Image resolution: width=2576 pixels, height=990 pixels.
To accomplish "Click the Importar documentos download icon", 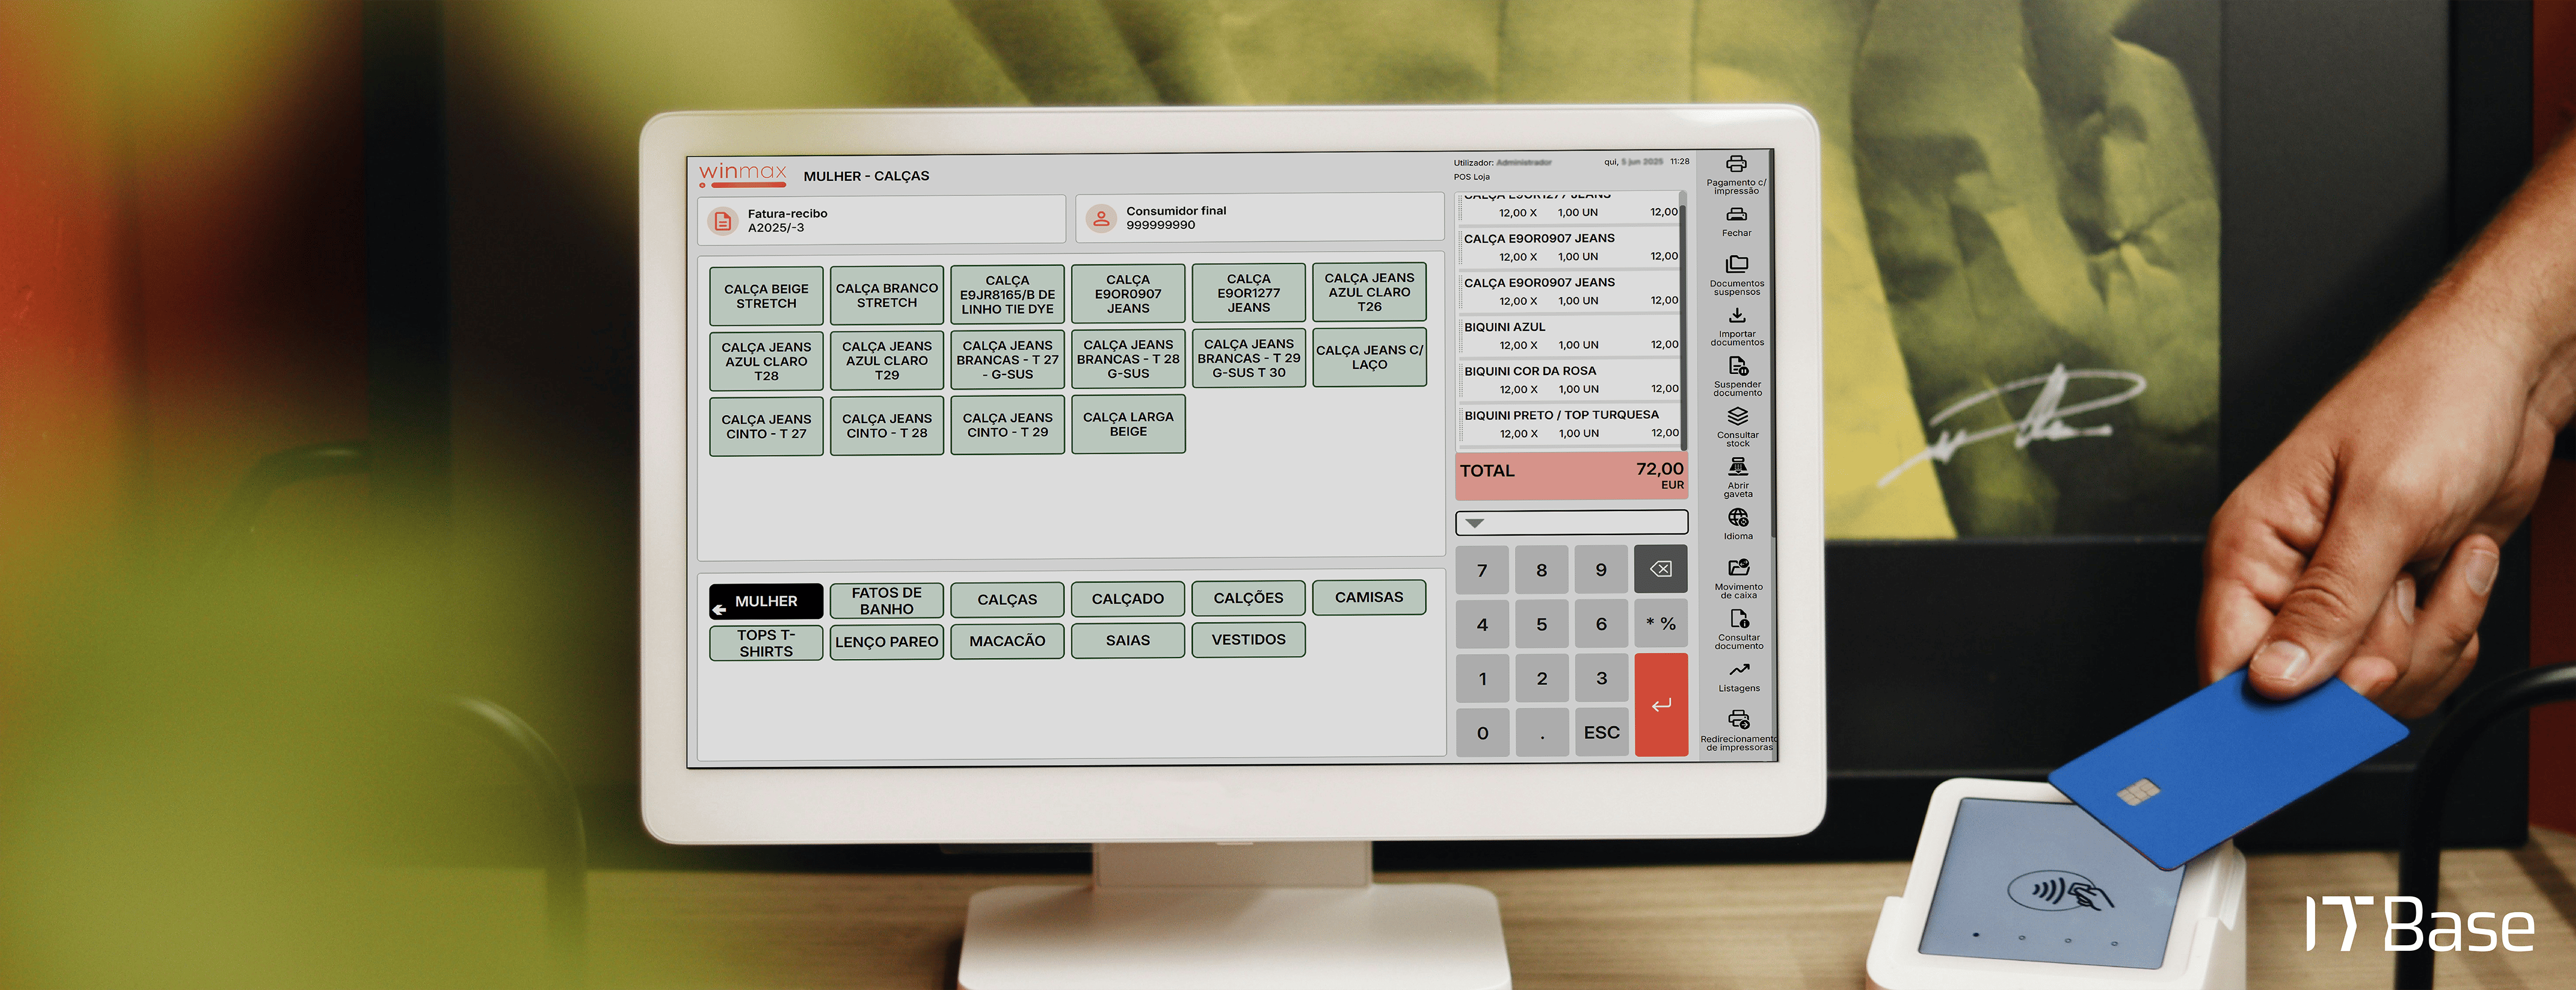I will click(x=1737, y=316).
